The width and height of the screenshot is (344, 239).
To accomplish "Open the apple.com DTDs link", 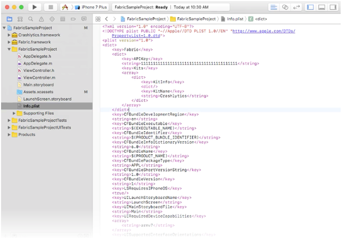I will click(264, 31).
